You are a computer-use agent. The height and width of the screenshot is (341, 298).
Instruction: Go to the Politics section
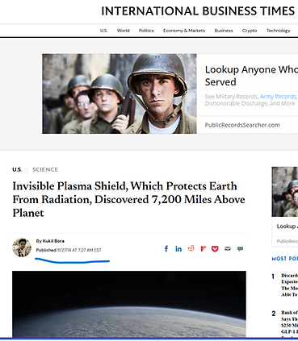tap(146, 31)
